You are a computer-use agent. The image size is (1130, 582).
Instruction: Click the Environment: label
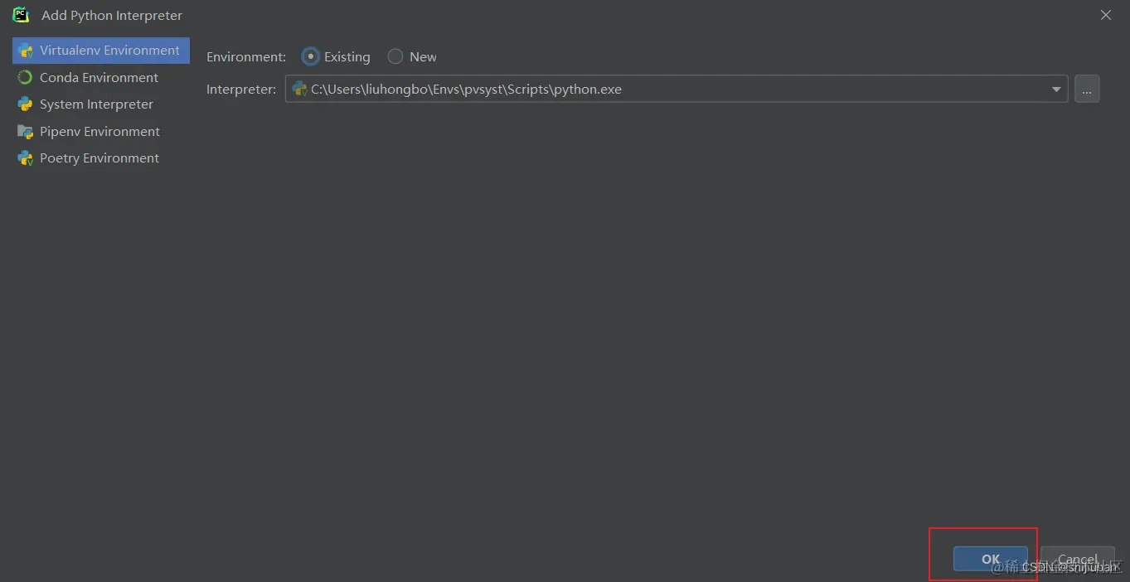[x=246, y=57]
